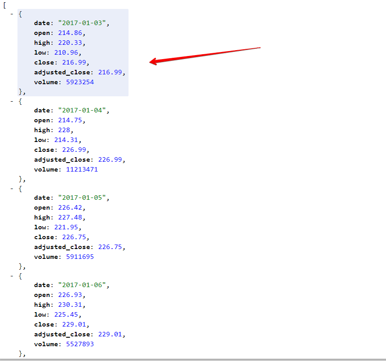This screenshot has height=361, width=386.
Task: Select low value 221.95
Action: pyautogui.click(x=66, y=227)
